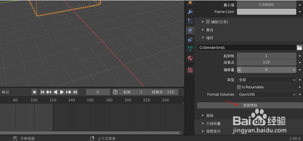
Task: Click the timeline horizontal scrollbar
Action: (90, 133)
